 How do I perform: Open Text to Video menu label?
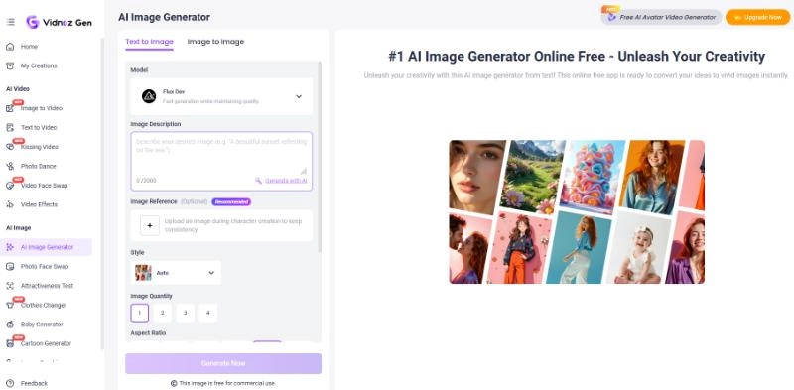(39, 128)
